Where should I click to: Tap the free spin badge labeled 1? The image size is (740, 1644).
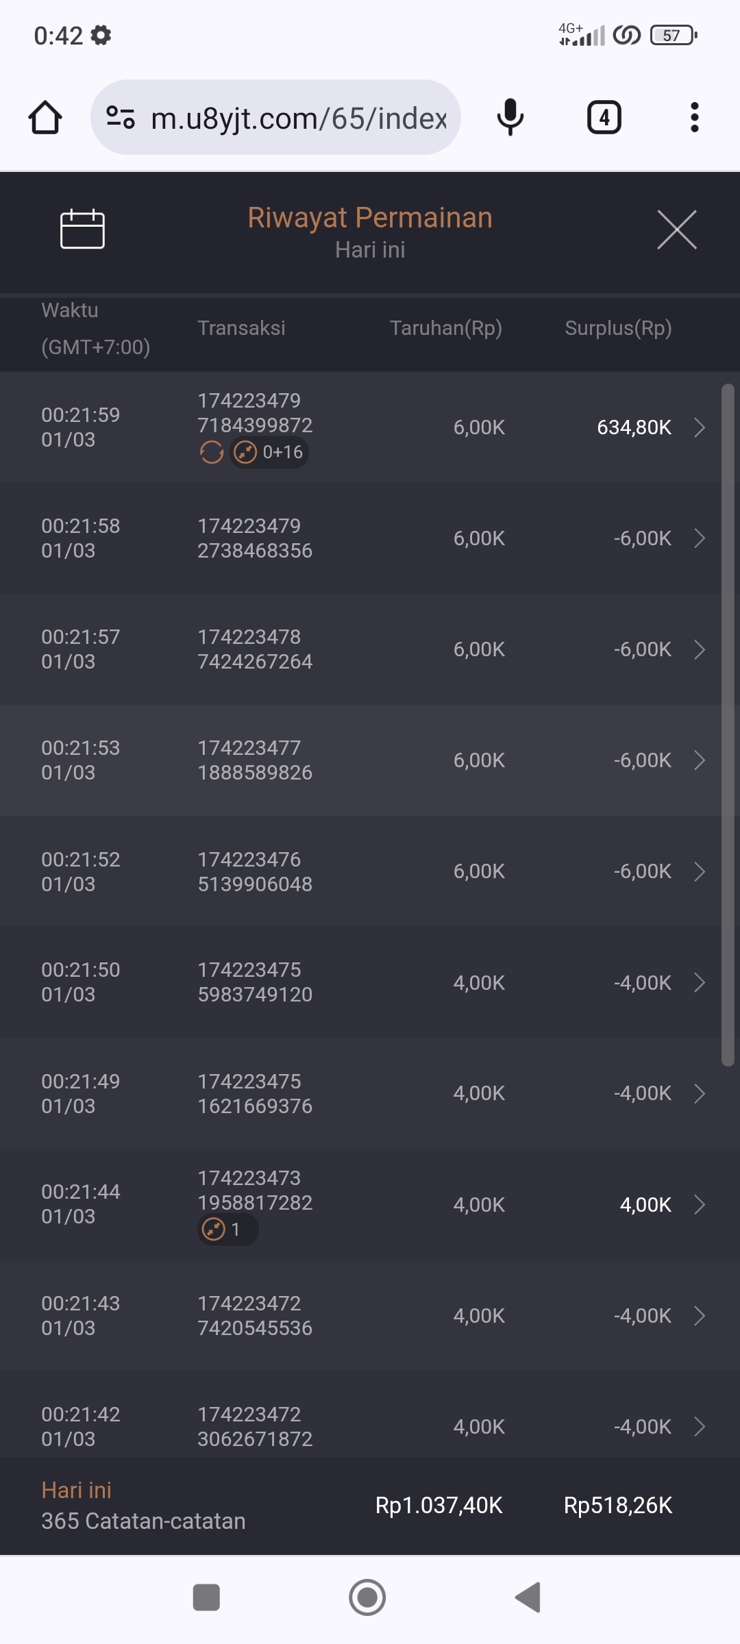coord(227,1230)
